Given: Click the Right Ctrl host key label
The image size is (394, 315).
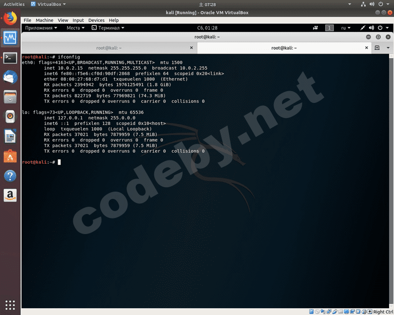Looking at the screenshot, I should tap(383, 312).
